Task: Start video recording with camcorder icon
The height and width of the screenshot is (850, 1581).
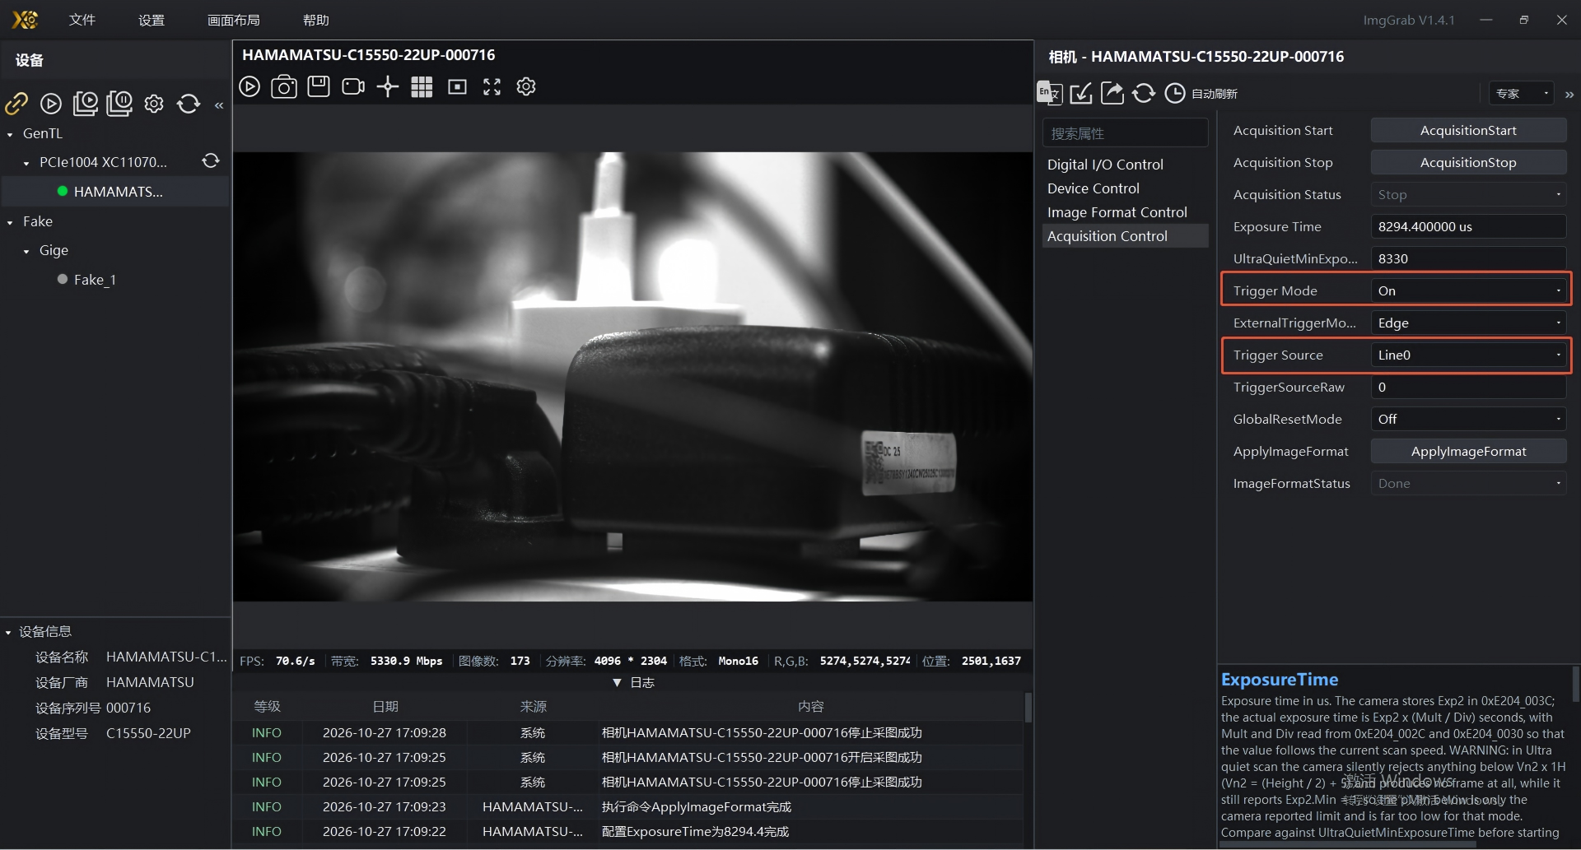Action: tap(353, 86)
